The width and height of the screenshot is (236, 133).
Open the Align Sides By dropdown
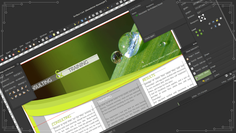[22, 83]
